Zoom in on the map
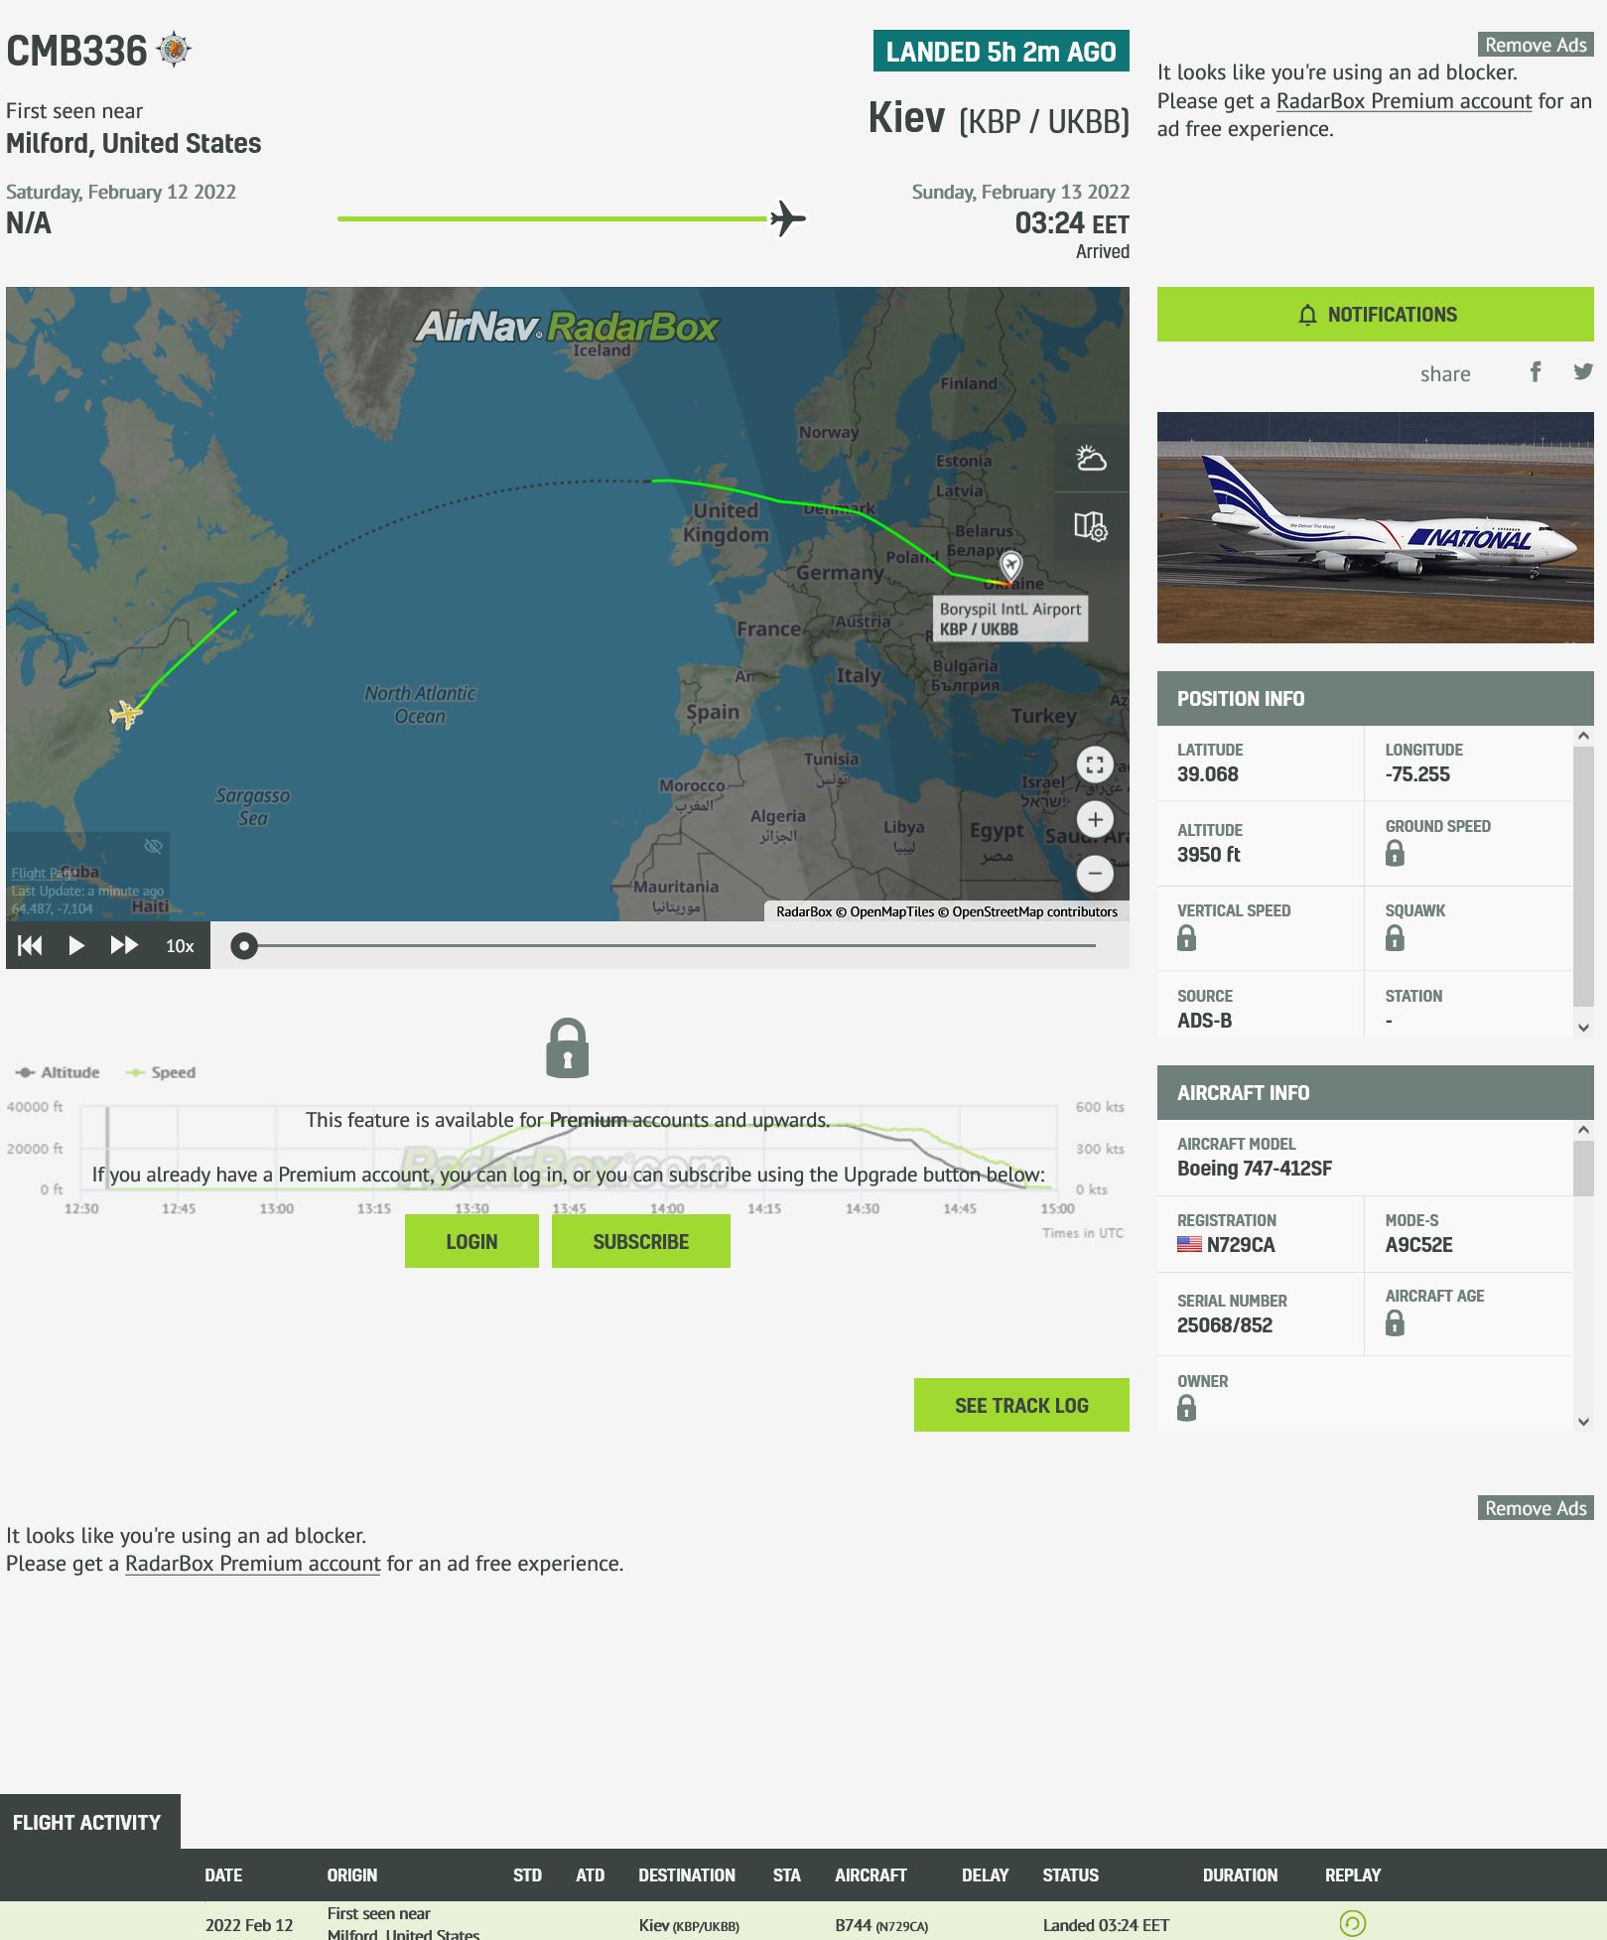 coord(1095,820)
